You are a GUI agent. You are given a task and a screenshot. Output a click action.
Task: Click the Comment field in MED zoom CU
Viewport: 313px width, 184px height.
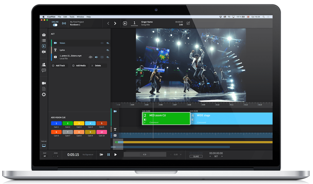154,122
